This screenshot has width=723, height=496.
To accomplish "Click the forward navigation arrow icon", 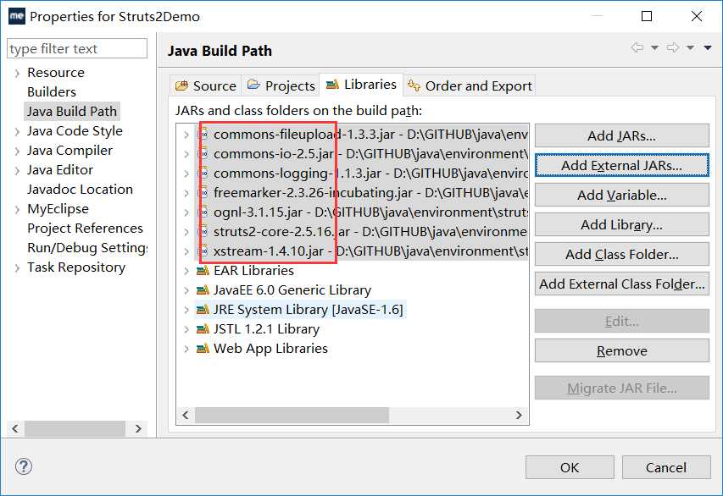I will click(x=673, y=47).
